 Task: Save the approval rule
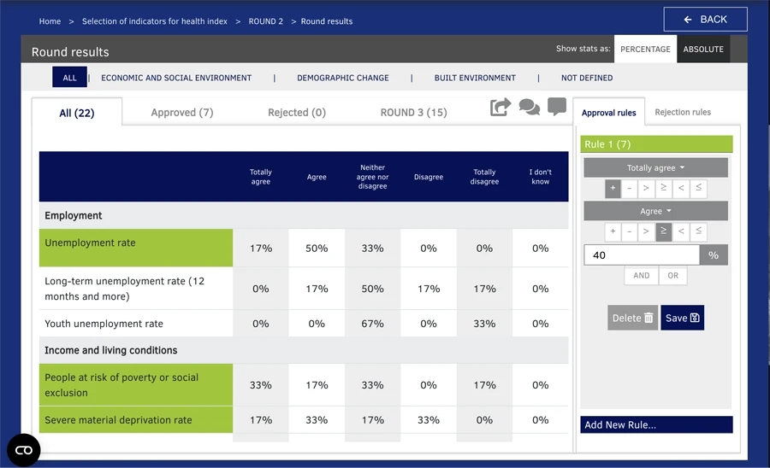(x=682, y=318)
